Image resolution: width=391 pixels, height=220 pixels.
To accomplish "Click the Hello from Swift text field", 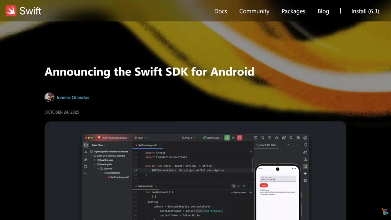I will 277,179.
